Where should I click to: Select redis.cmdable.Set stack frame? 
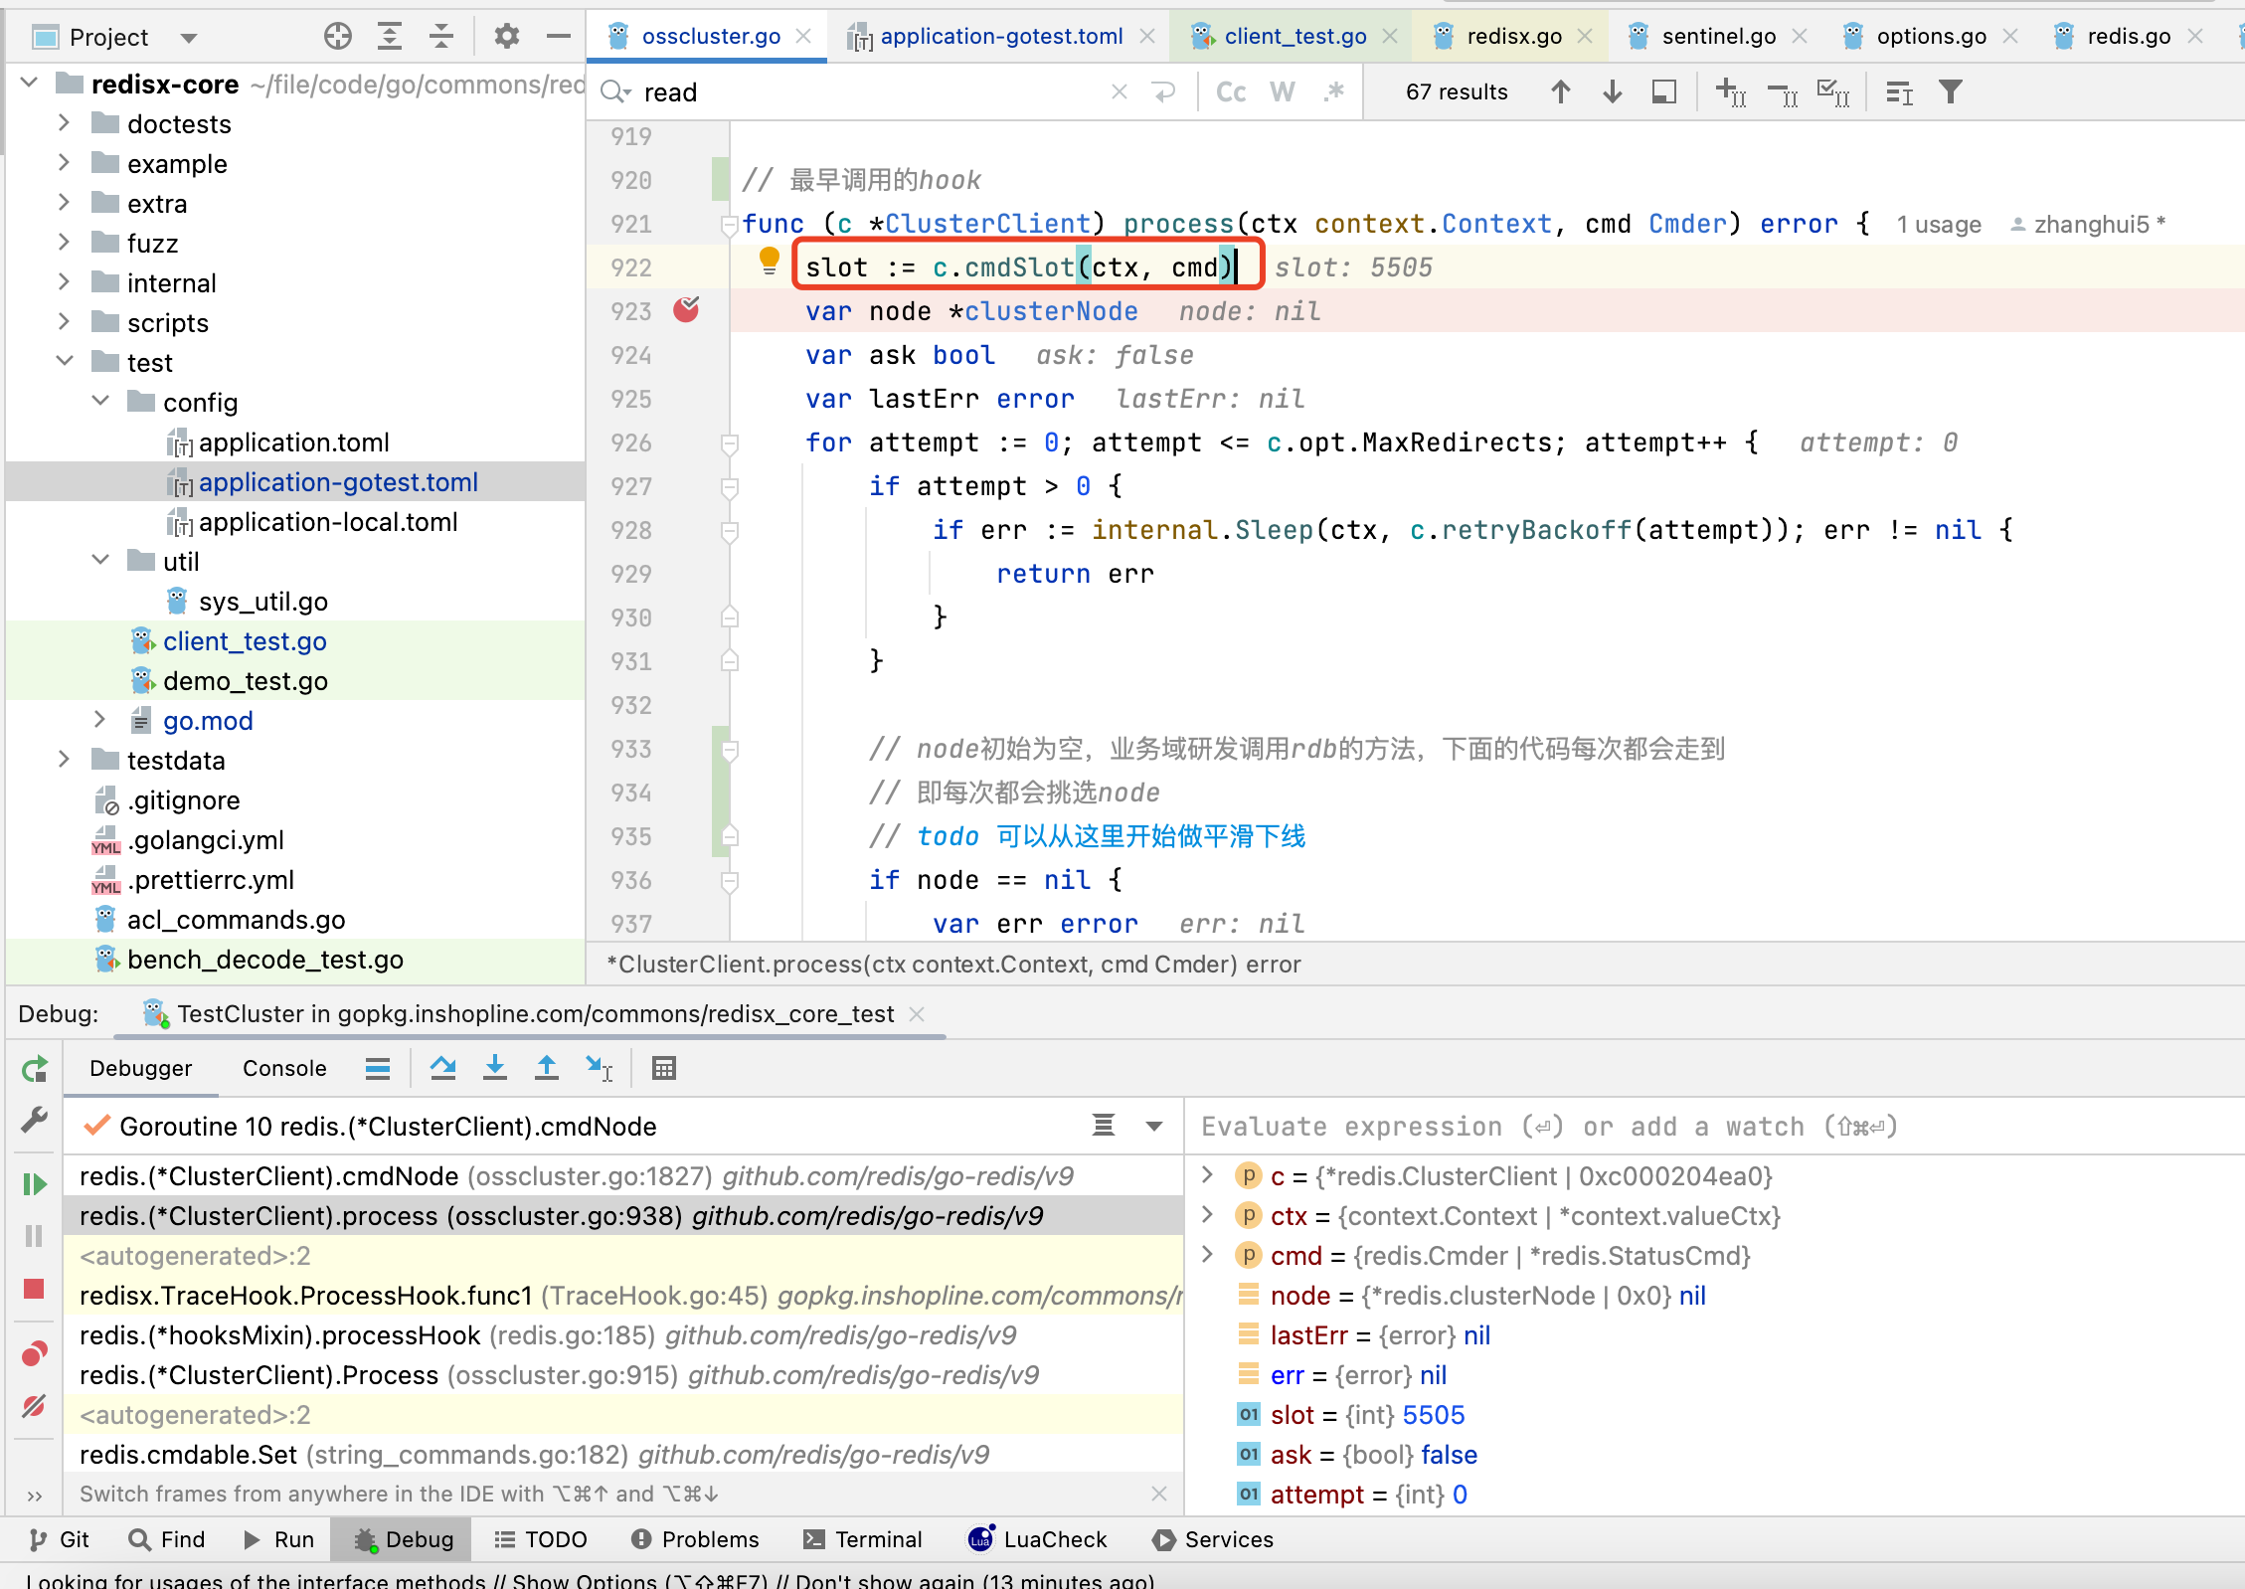click(623, 1454)
